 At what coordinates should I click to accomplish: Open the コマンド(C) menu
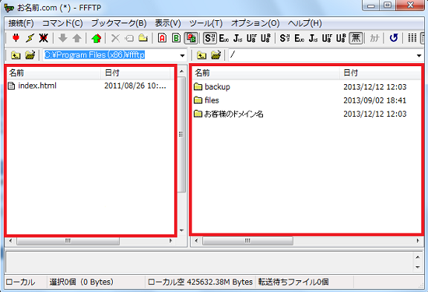click(62, 23)
